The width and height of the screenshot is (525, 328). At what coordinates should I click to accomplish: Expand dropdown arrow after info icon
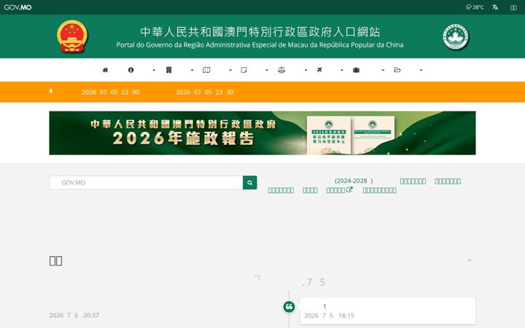tap(154, 70)
